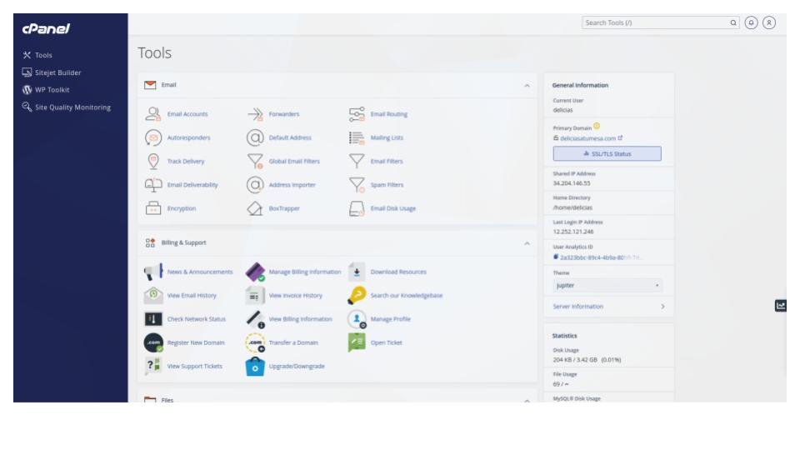The width and height of the screenshot is (800, 450).
Task: Click the View Billing Information icon
Action: pyautogui.click(x=255, y=319)
